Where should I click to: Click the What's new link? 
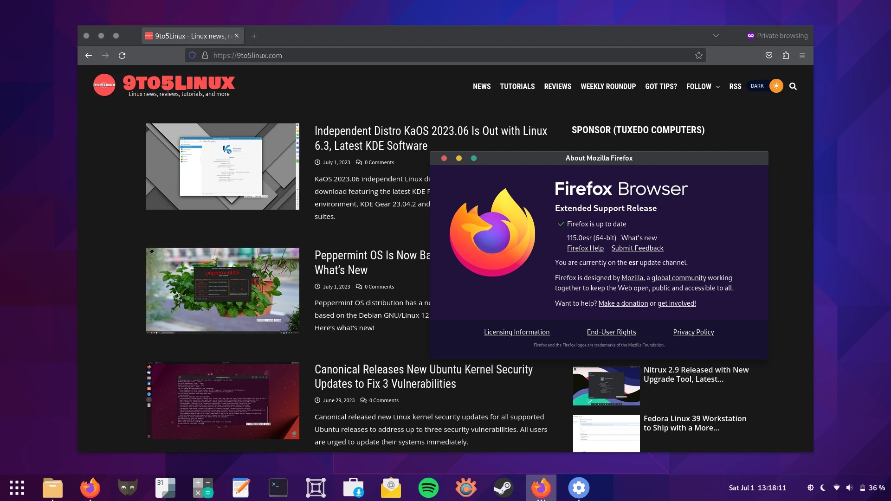point(639,238)
